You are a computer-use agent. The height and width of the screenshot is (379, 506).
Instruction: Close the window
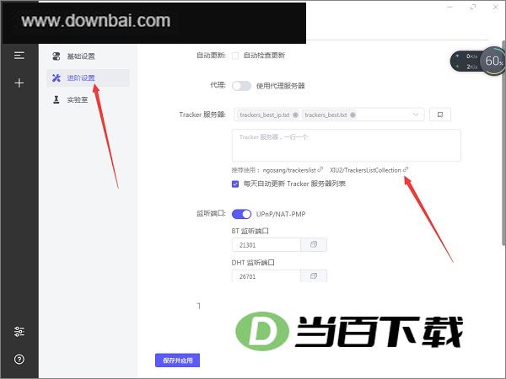point(496,7)
